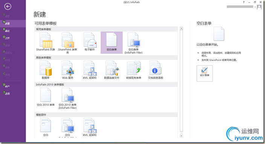Screen dimensions: 265x144
Task: Go to the 打印 tab
Action: point(13,60)
